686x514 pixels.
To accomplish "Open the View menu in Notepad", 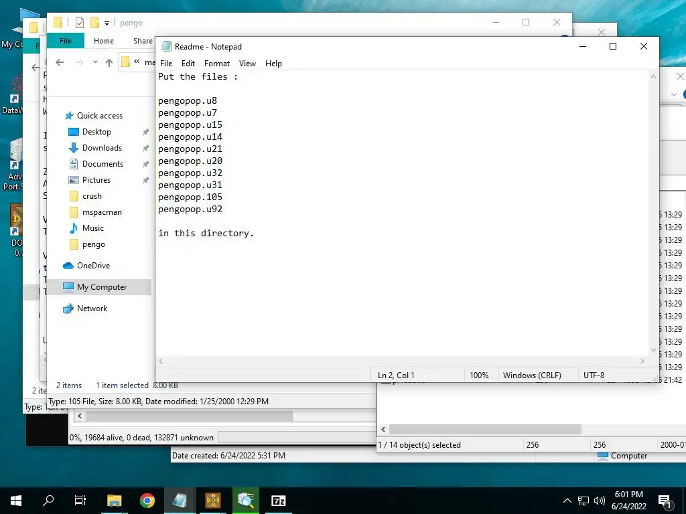I will [247, 64].
